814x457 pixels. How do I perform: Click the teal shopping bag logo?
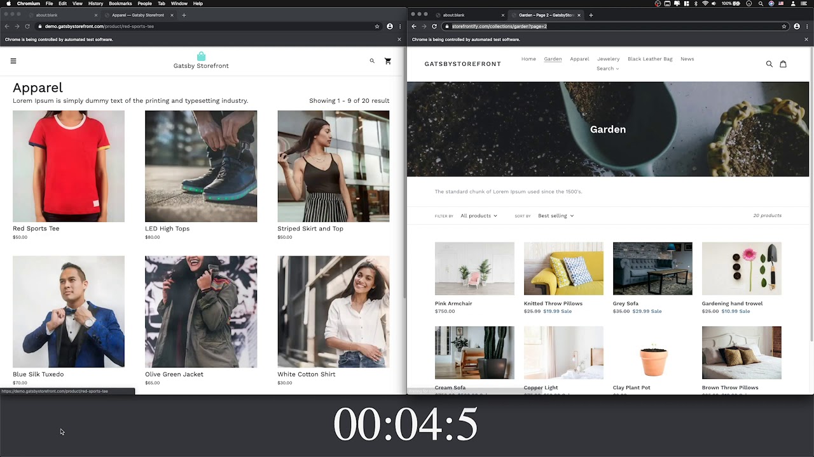201,56
